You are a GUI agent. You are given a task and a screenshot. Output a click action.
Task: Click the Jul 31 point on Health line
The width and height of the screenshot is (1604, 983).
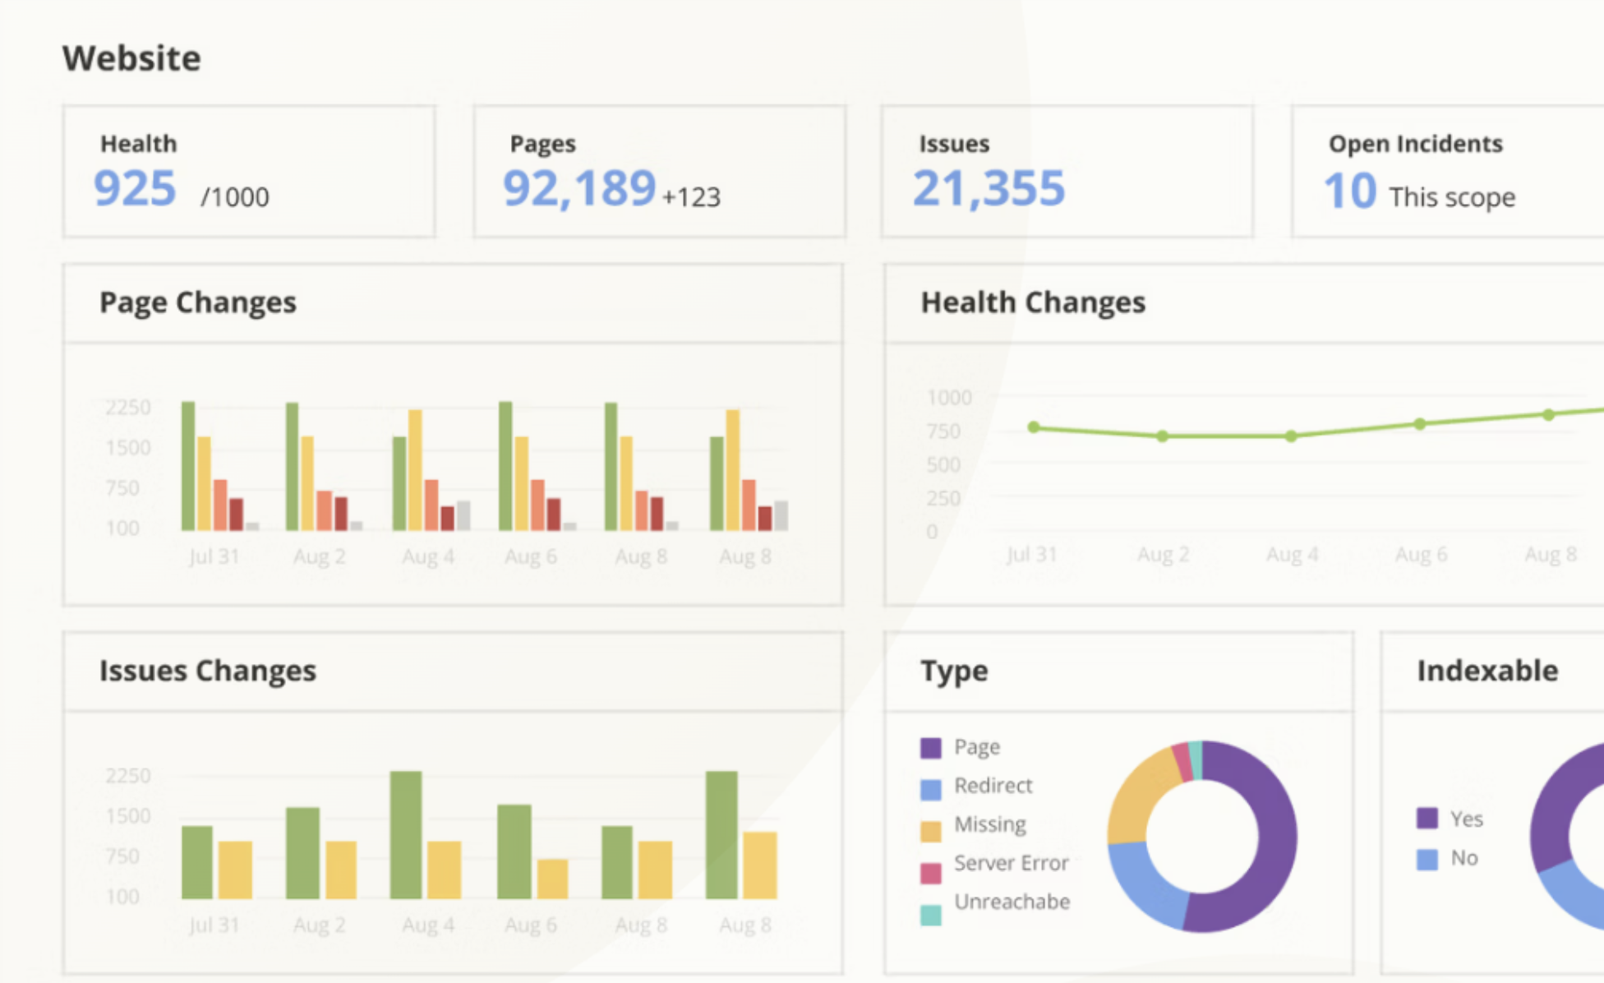tap(1034, 427)
